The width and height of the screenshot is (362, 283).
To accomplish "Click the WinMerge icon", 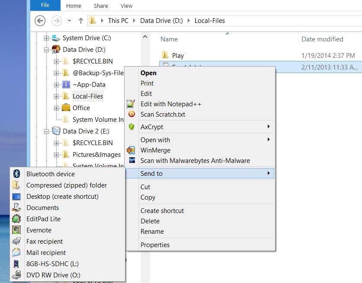I will [x=131, y=150].
